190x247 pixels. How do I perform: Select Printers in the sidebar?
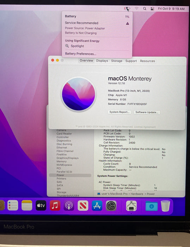point(61,179)
